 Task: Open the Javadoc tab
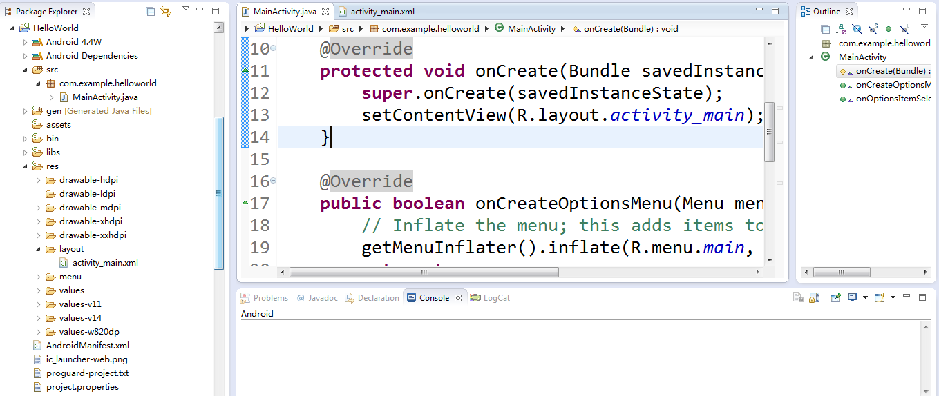pyautogui.click(x=317, y=298)
